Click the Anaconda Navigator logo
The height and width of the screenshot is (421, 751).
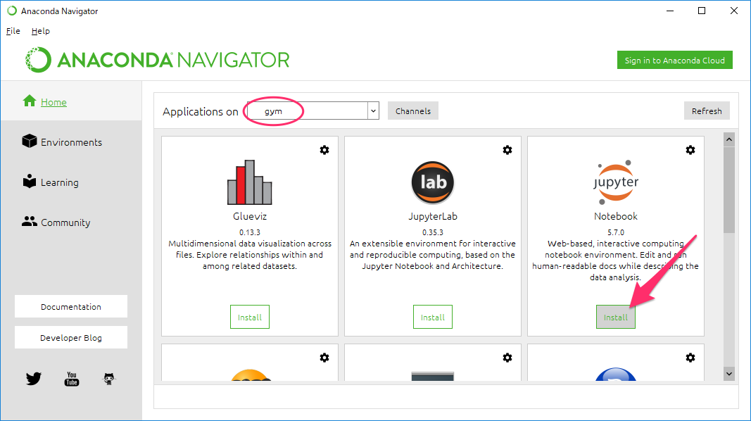158,60
